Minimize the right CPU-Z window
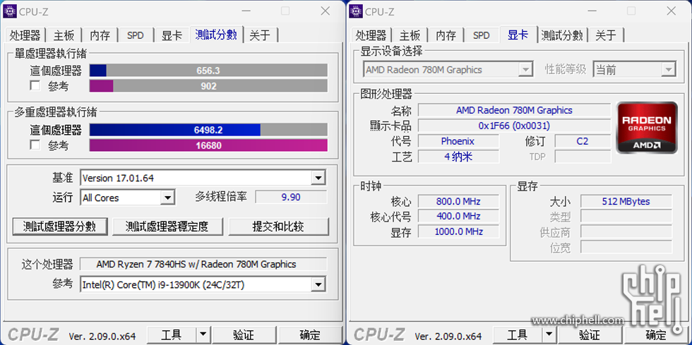Image resolution: width=692 pixels, height=345 pixels. coord(592,11)
